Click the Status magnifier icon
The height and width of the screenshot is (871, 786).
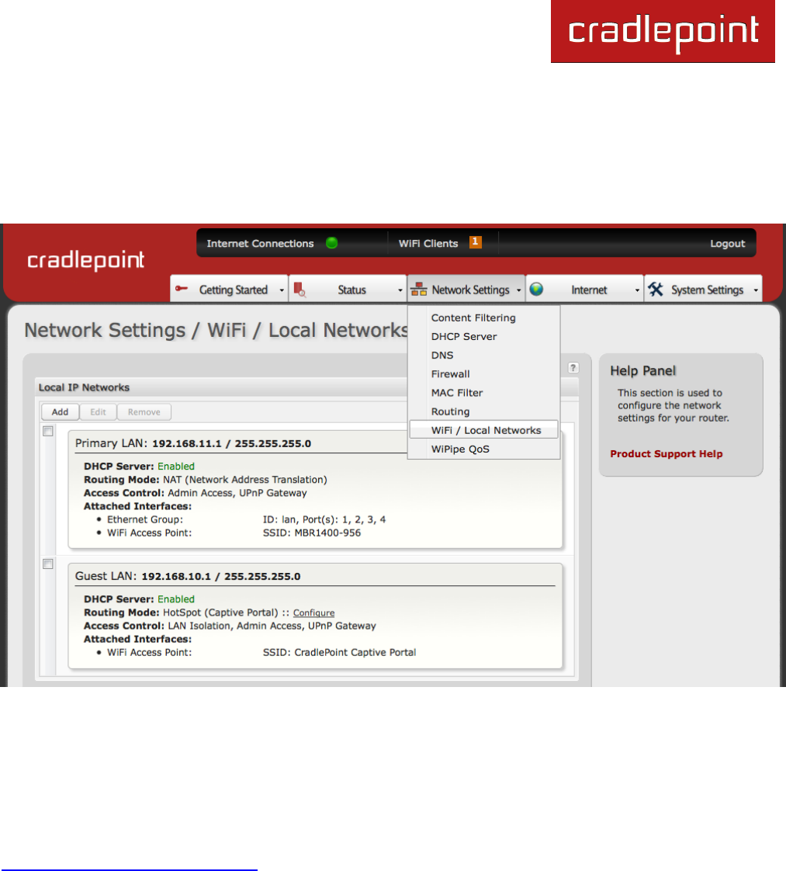[x=300, y=290]
